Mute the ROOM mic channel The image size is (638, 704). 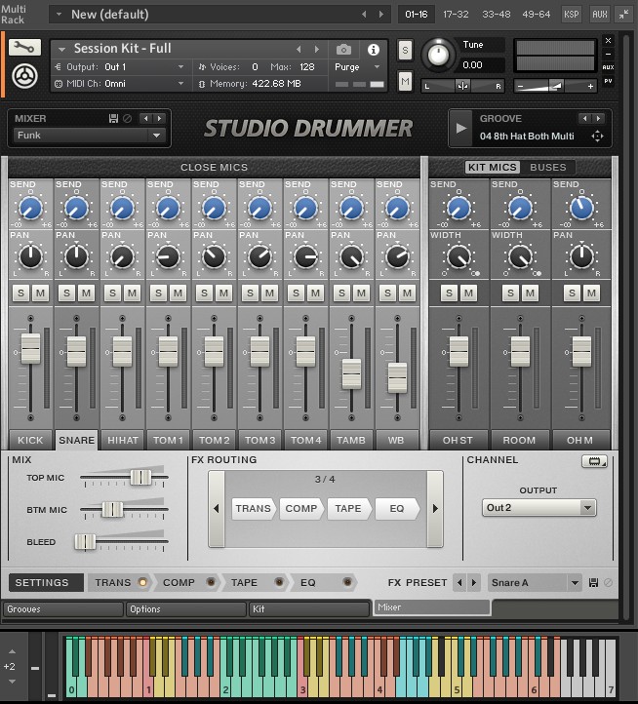point(530,293)
